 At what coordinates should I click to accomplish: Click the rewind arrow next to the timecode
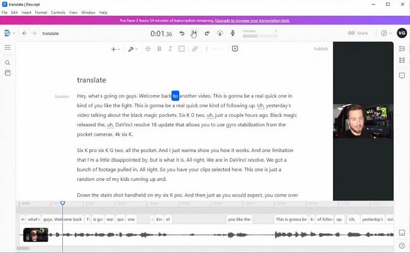[x=182, y=33]
